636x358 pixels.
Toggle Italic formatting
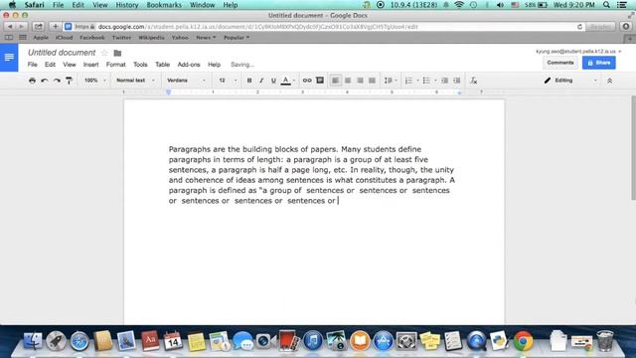(261, 81)
